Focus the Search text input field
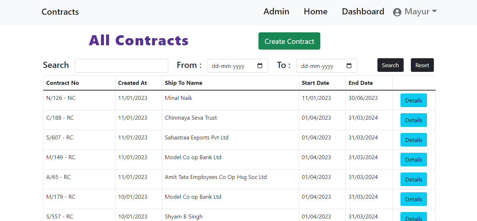This screenshot has width=477, height=221. (x=121, y=66)
